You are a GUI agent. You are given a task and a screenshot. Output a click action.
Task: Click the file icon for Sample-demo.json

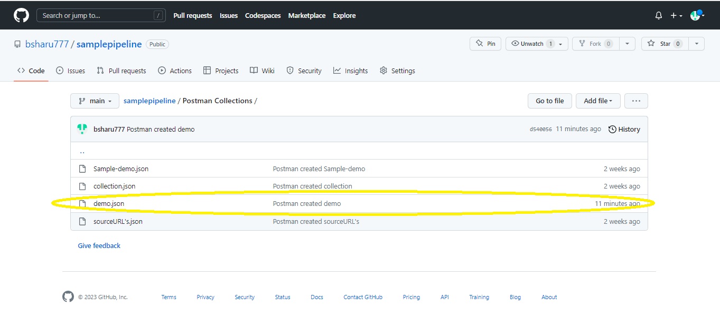[82, 169]
